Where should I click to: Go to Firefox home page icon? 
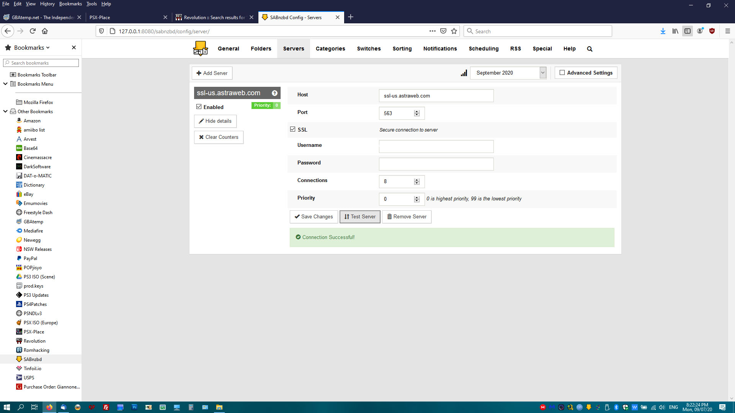[45, 31]
